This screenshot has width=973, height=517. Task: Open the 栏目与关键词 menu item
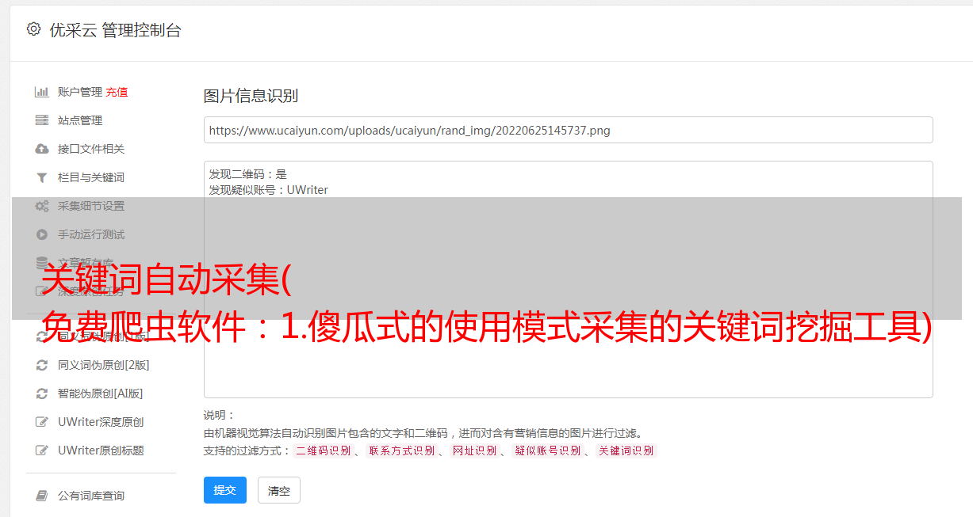91,177
